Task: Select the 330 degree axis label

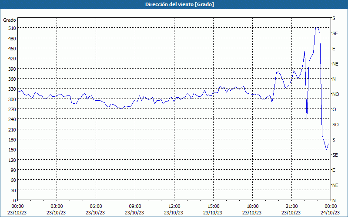Action: point(12,89)
